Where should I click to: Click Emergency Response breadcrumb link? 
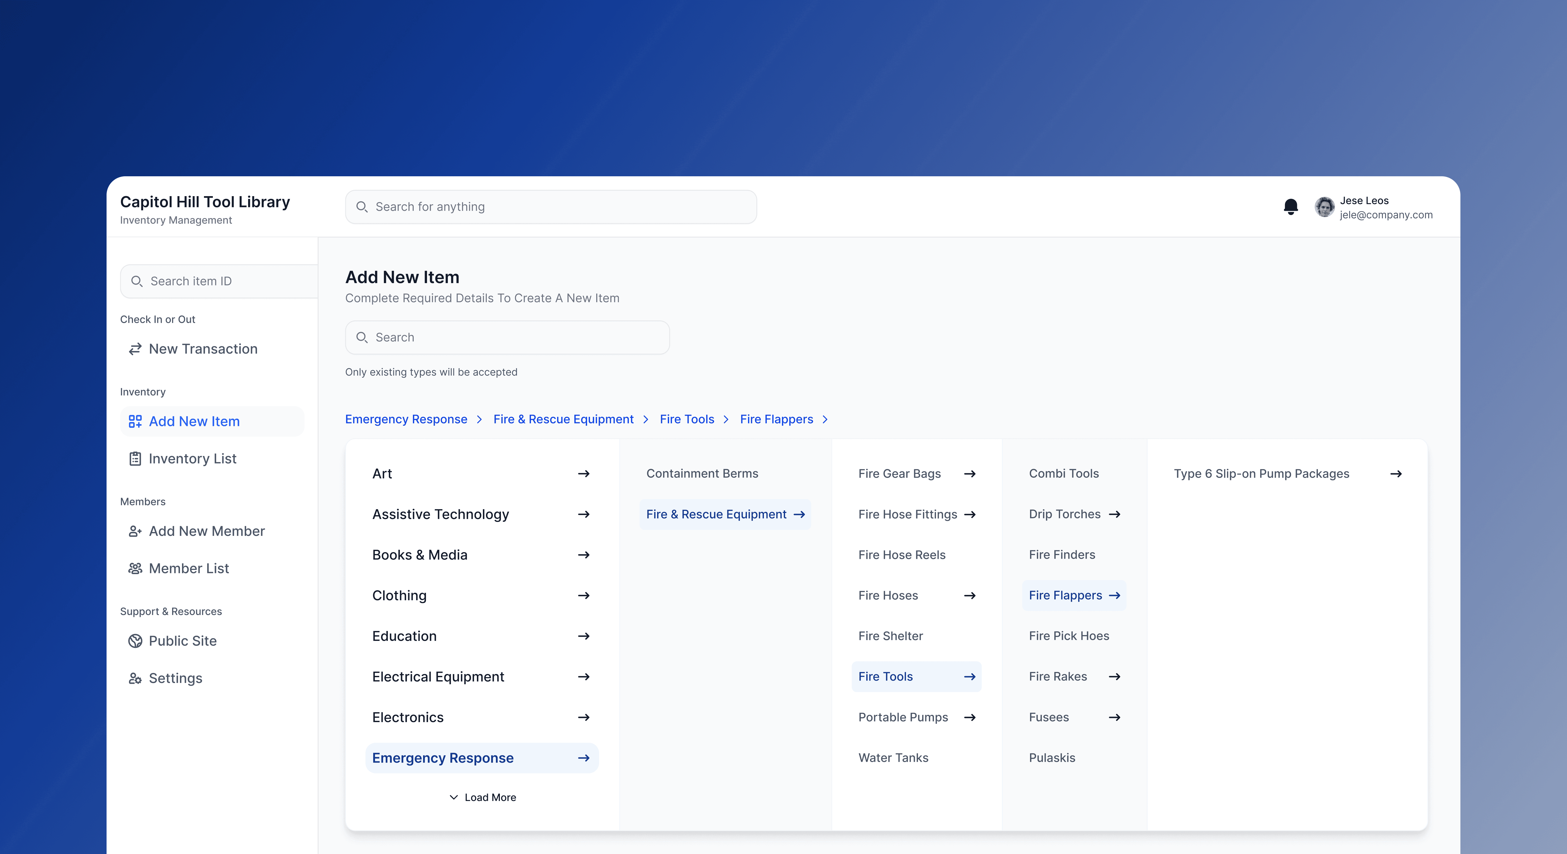406,419
